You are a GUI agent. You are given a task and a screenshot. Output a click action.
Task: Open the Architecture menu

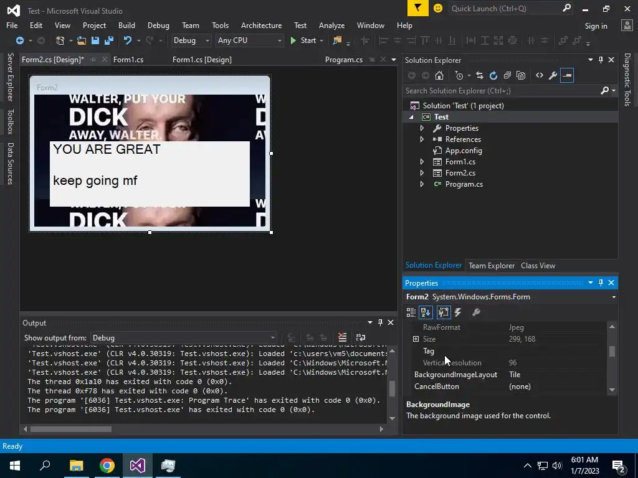point(261,25)
